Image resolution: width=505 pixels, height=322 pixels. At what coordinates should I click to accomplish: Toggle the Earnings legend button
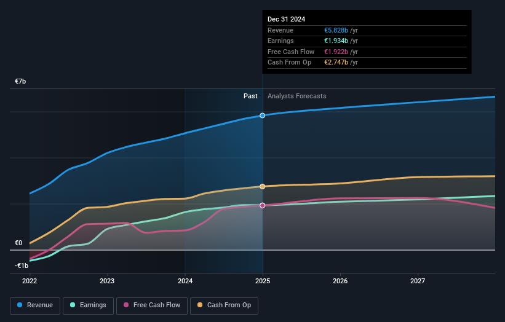pyautogui.click(x=88, y=305)
